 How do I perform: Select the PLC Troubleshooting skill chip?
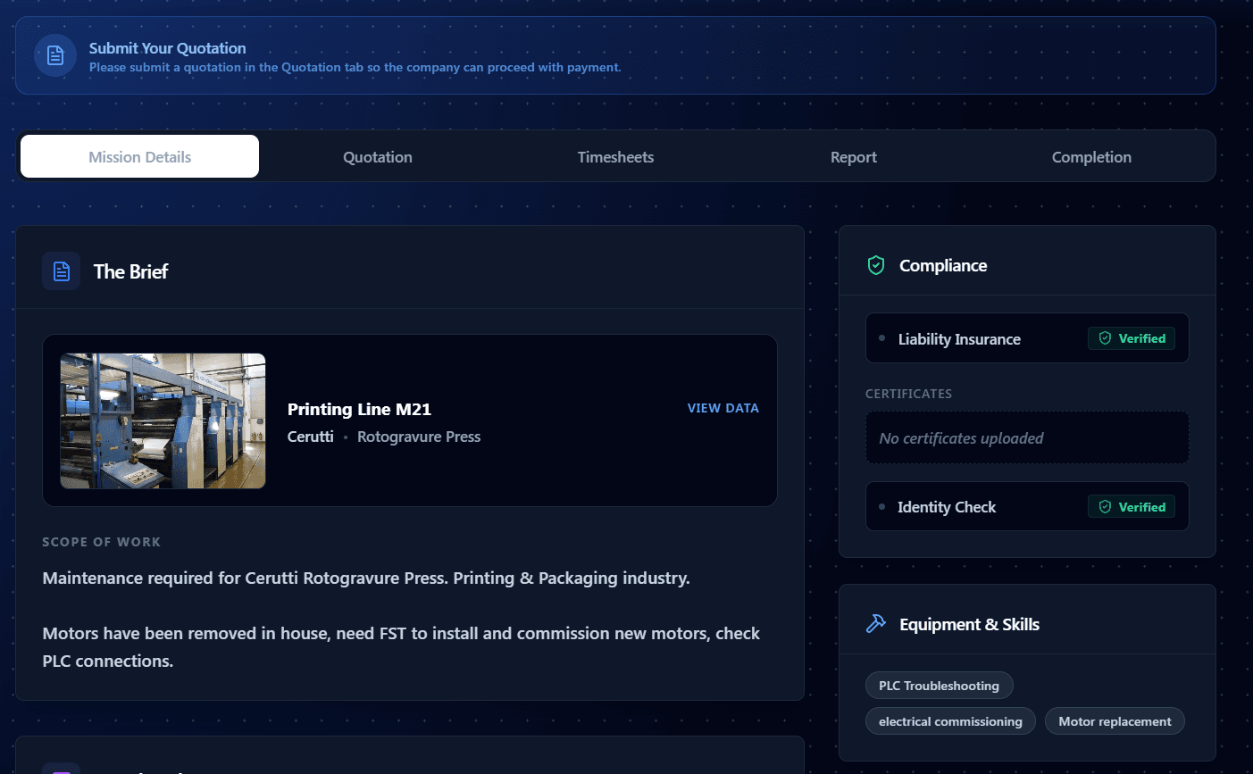click(939, 685)
